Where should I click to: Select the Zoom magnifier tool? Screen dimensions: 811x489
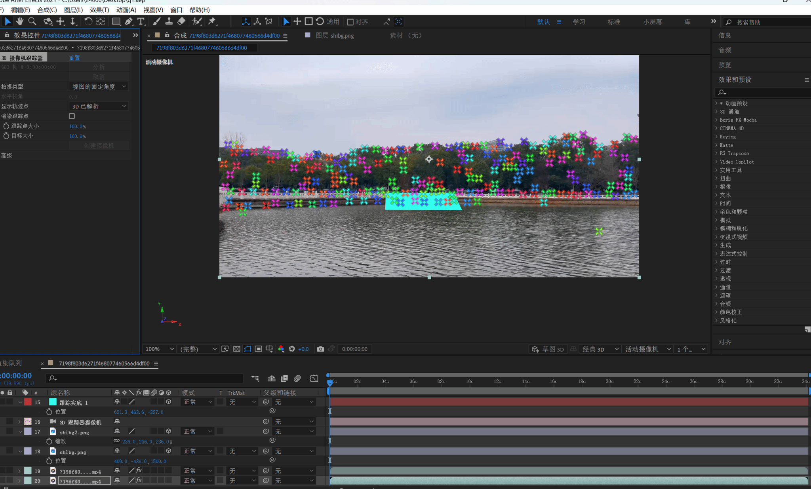click(x=32, y=21)
